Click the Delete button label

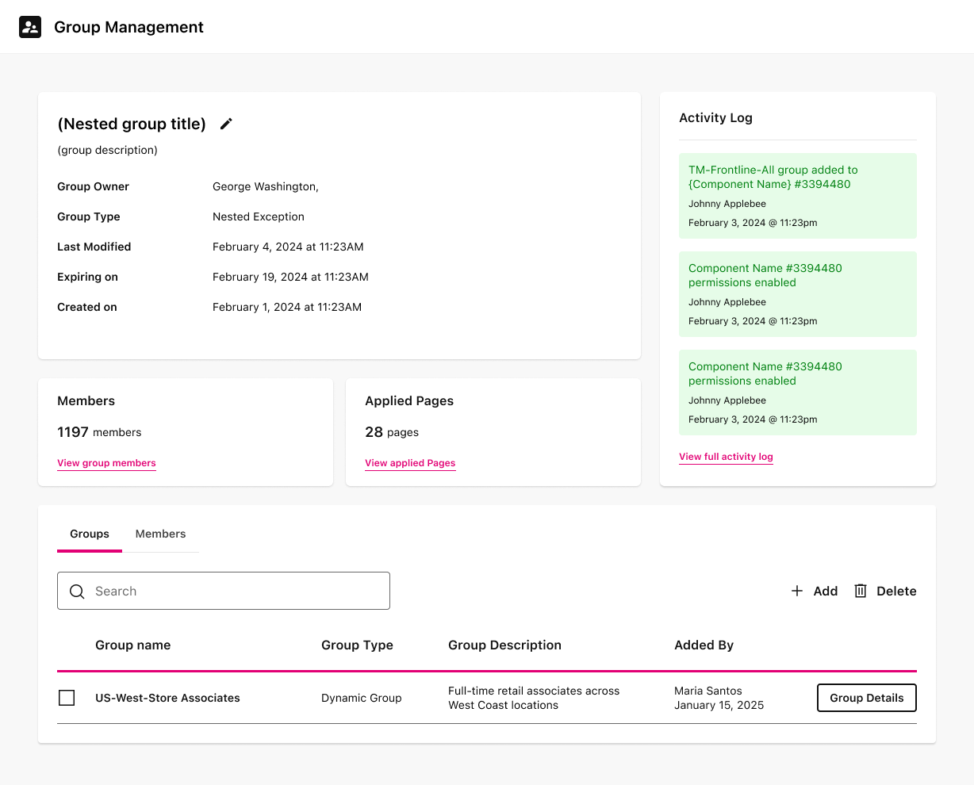(896, 592)
